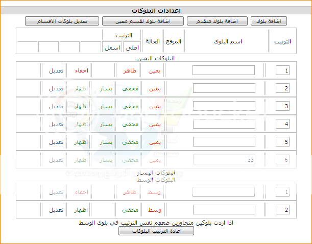Click the اسم البلوك column header

[x=228, y=42]
